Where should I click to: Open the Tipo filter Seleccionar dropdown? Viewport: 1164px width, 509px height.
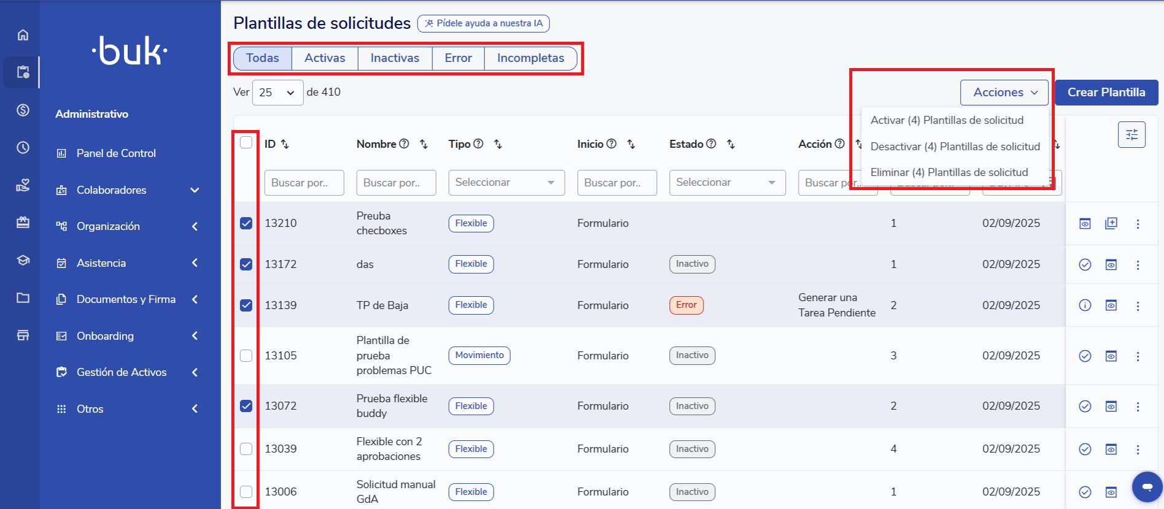[506, 183]
